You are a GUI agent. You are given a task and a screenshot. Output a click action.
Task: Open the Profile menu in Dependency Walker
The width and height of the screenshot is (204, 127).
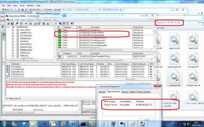39,20
